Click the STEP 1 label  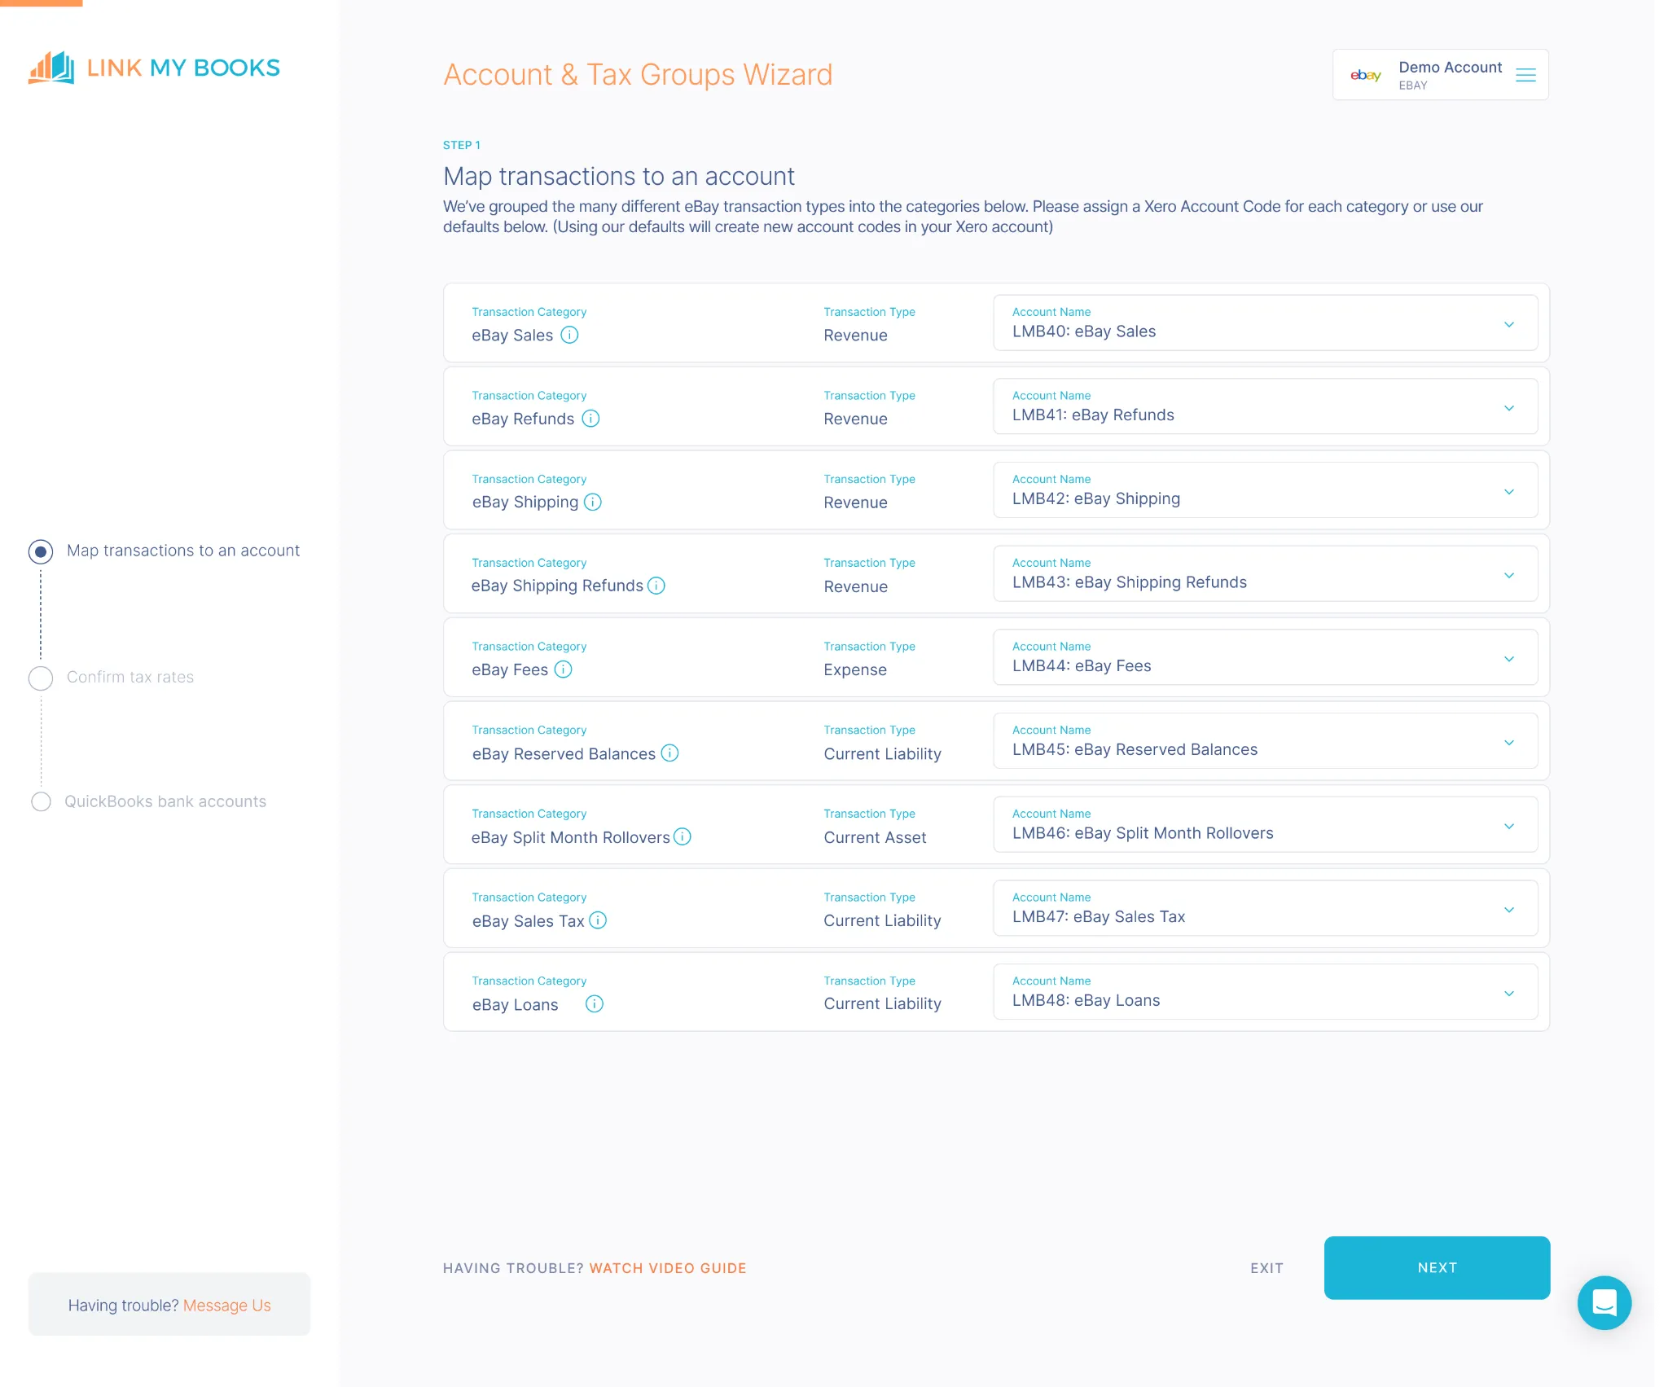pyautogui.click(x=462, y=145)
